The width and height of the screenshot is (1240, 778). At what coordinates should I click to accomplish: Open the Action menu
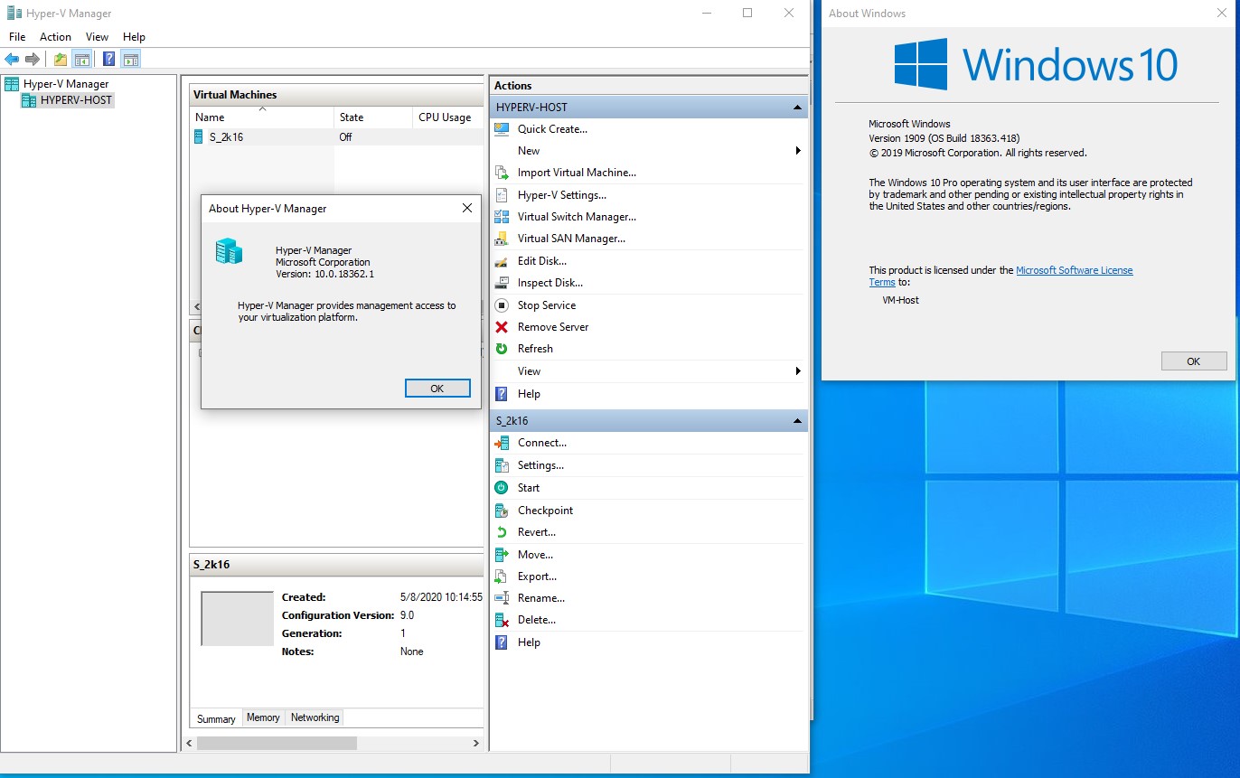pos(55,37)
